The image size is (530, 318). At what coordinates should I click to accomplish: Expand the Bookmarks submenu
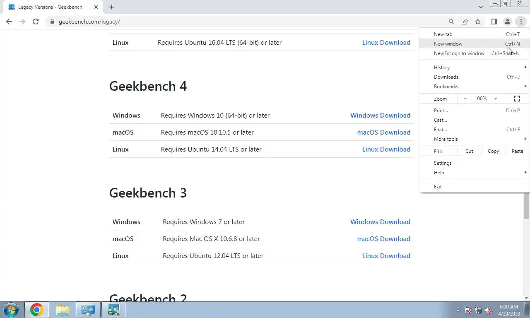tap(475, 87)
